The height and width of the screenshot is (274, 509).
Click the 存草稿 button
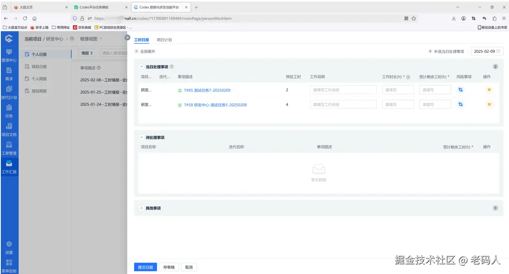click(x=169, y=267)
